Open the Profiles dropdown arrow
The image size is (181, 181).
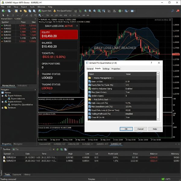(12, 11)
